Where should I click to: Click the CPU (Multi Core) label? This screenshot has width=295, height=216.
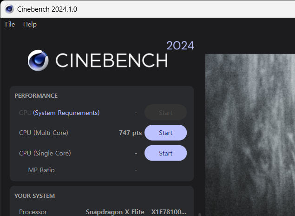[x=44, y=133]
